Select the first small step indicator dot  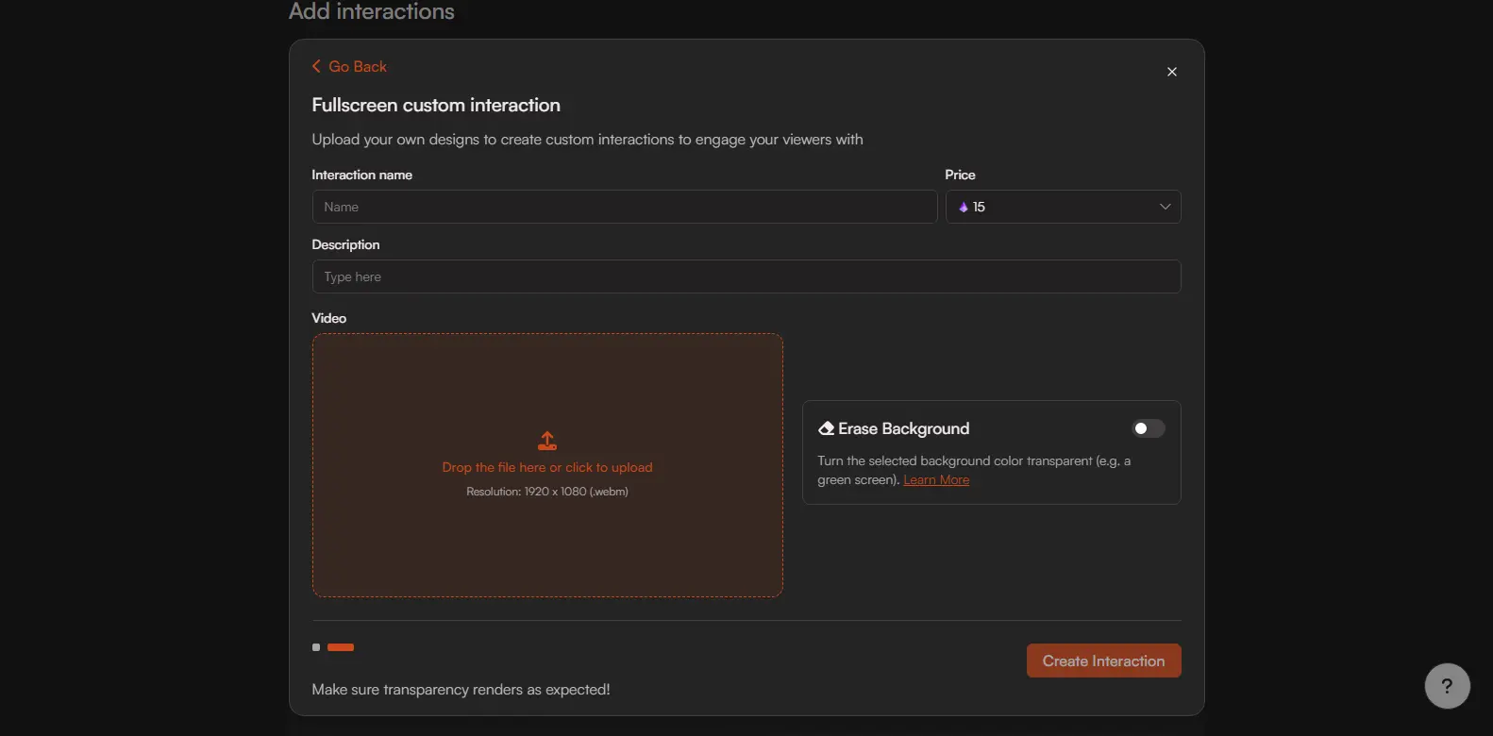click(316, 647)
